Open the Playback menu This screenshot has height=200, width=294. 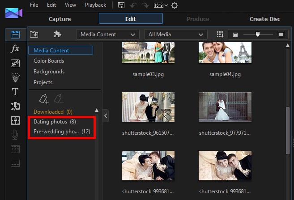tap(95, 5)
